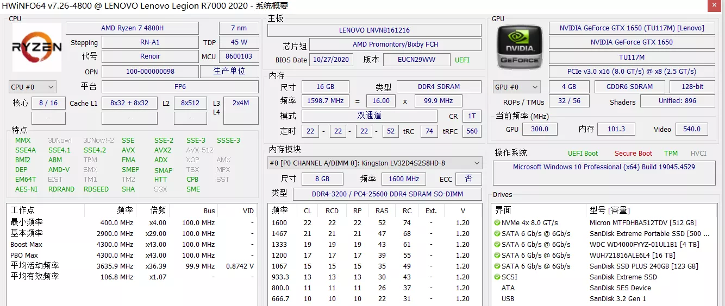Click the AES-NI feature label

[x=27, y=189]
